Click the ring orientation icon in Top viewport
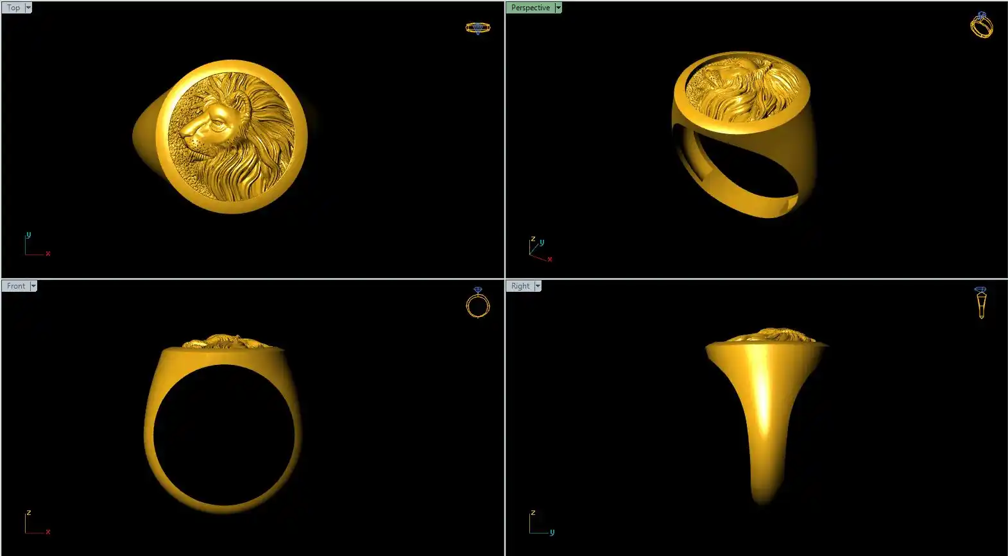Image resolution: width=1008 pixels, height=556 pixels. coord(477,28)
